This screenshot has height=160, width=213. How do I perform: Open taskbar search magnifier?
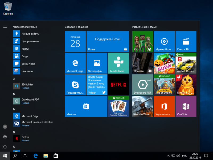15,156
